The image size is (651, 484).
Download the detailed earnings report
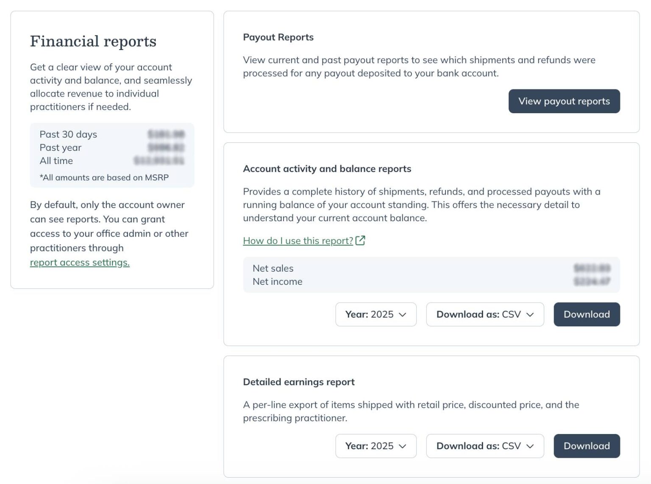click(x=587, y=446)
